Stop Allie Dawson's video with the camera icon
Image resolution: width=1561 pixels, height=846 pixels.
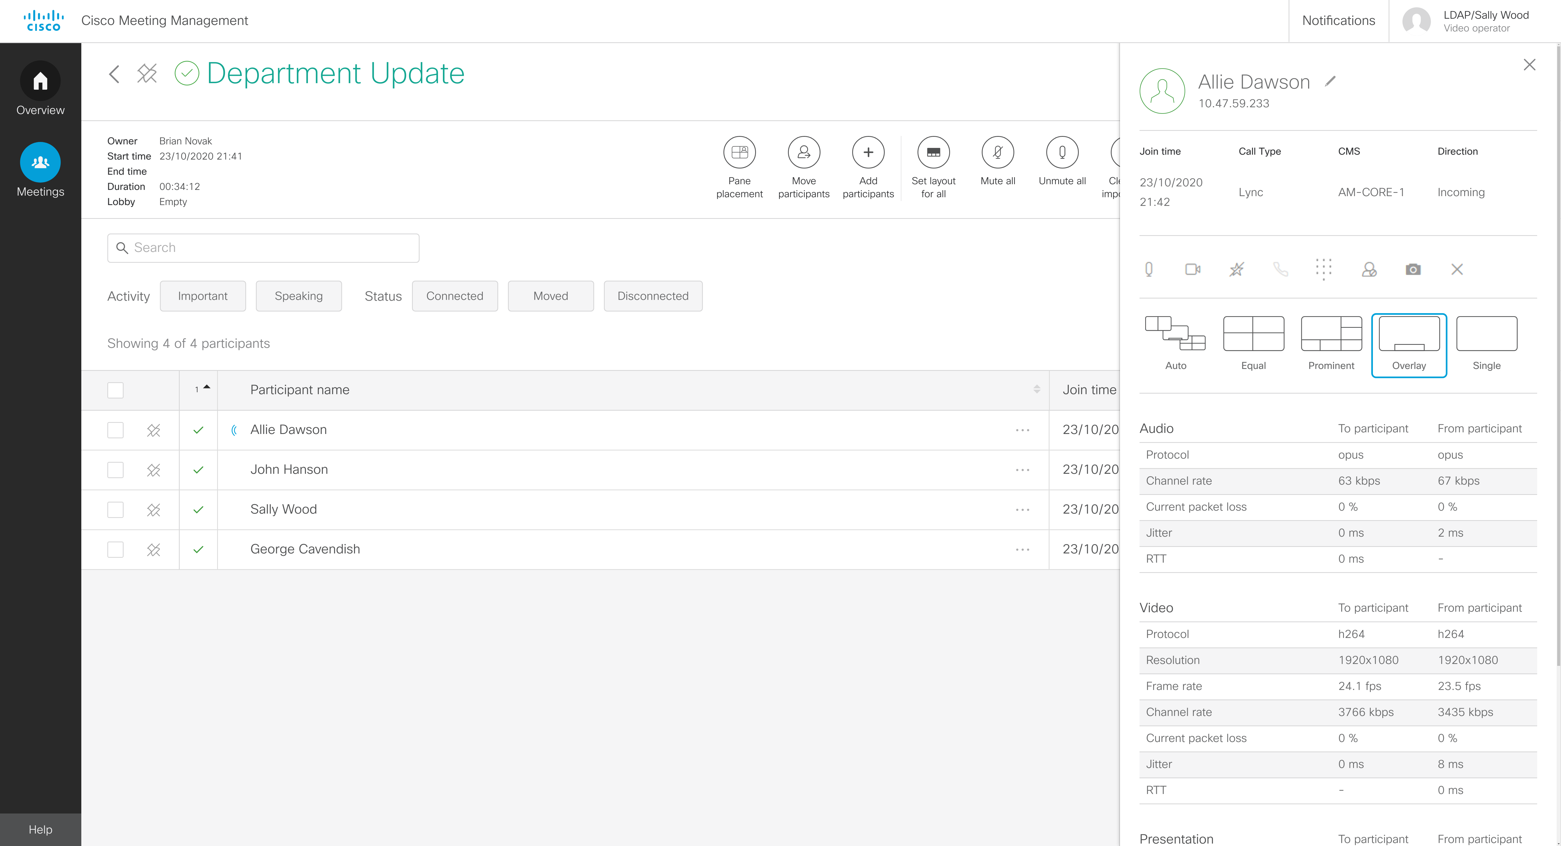click(x=1193, y=270)
